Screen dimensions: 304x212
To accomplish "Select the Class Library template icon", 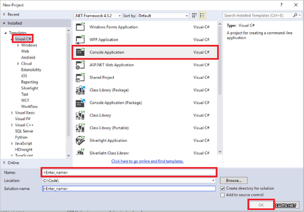I will tap(80, 115).
